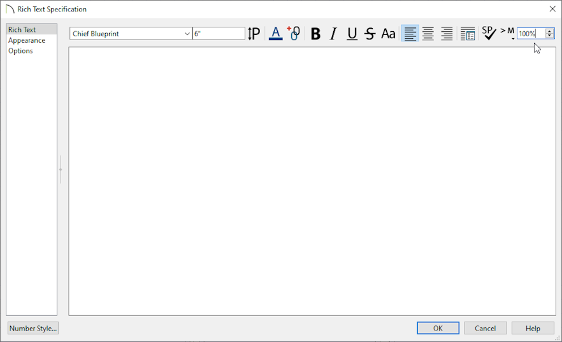Toggle strikethrough formatting
The image size is (562, 342).
370,34
